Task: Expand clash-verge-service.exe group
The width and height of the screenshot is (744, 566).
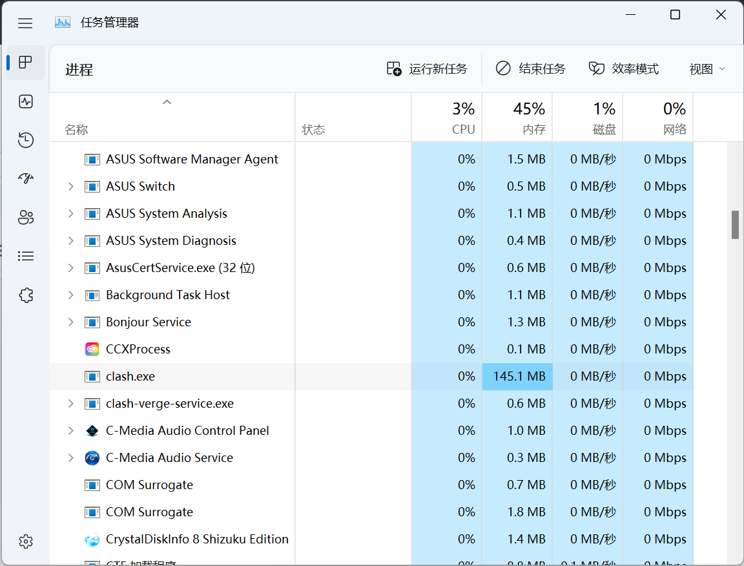Action: (x=70, y=404)
